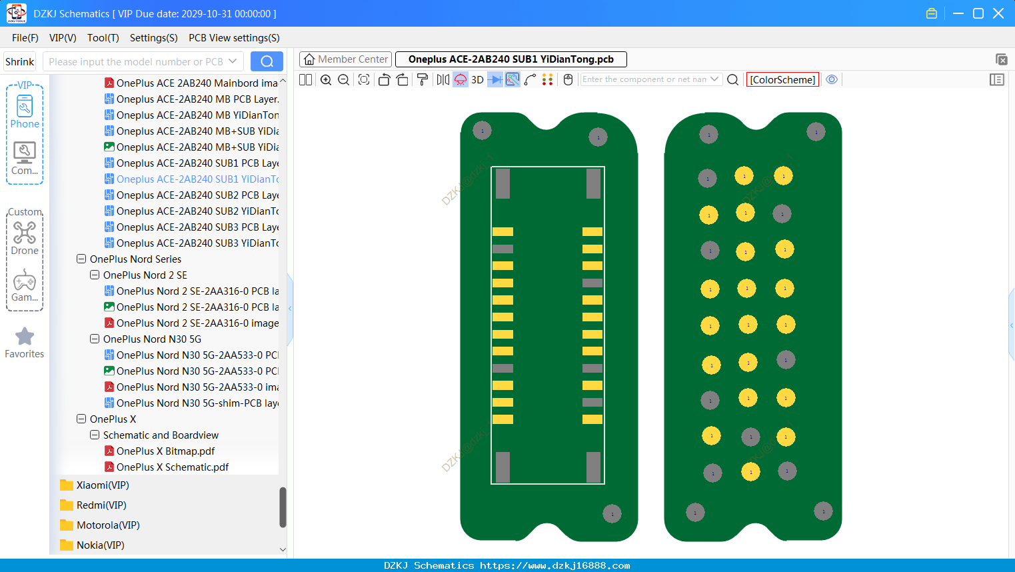Mirror the PCB board view
Viewport: 1015px width, 572px height.
coord(443,79)
